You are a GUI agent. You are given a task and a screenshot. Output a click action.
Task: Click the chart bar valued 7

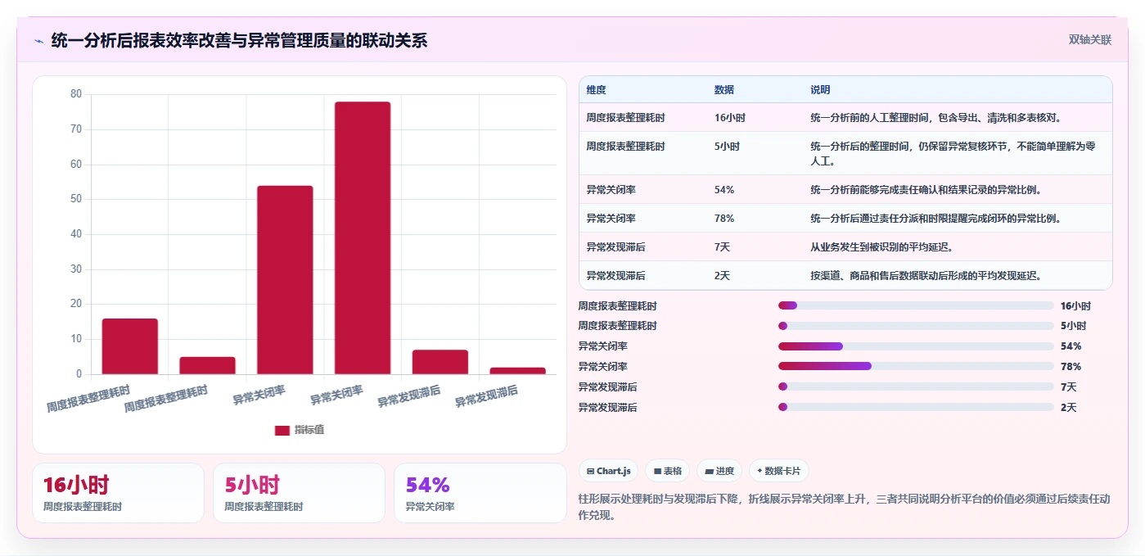[x=440, y=362]
